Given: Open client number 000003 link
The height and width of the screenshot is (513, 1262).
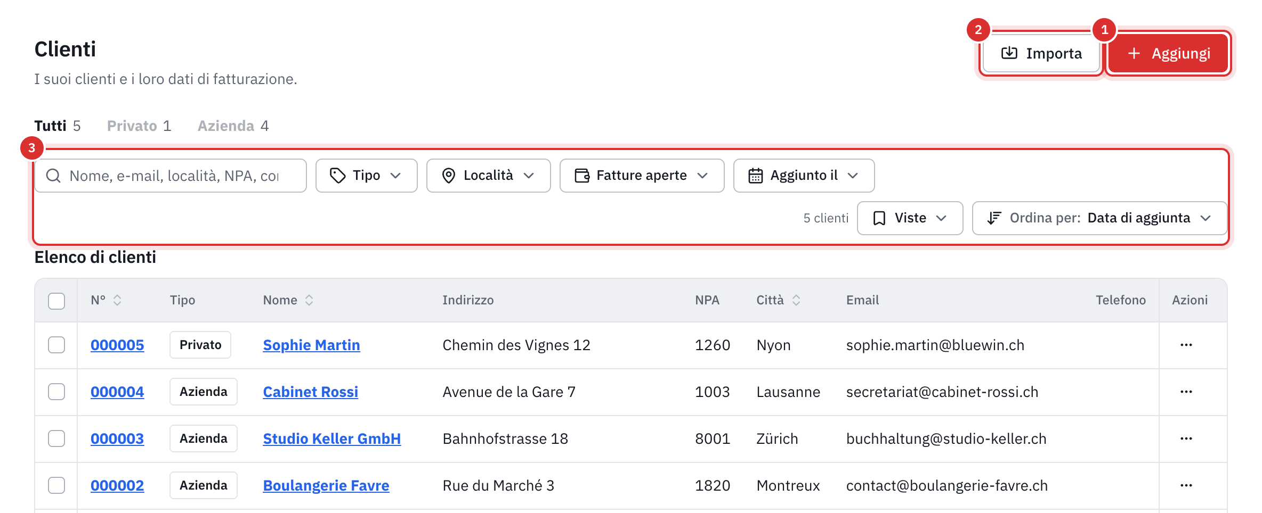Looking at the screenshot, I should 117,438.
